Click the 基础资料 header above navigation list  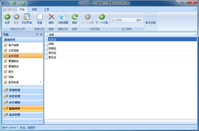pos(23,40)
